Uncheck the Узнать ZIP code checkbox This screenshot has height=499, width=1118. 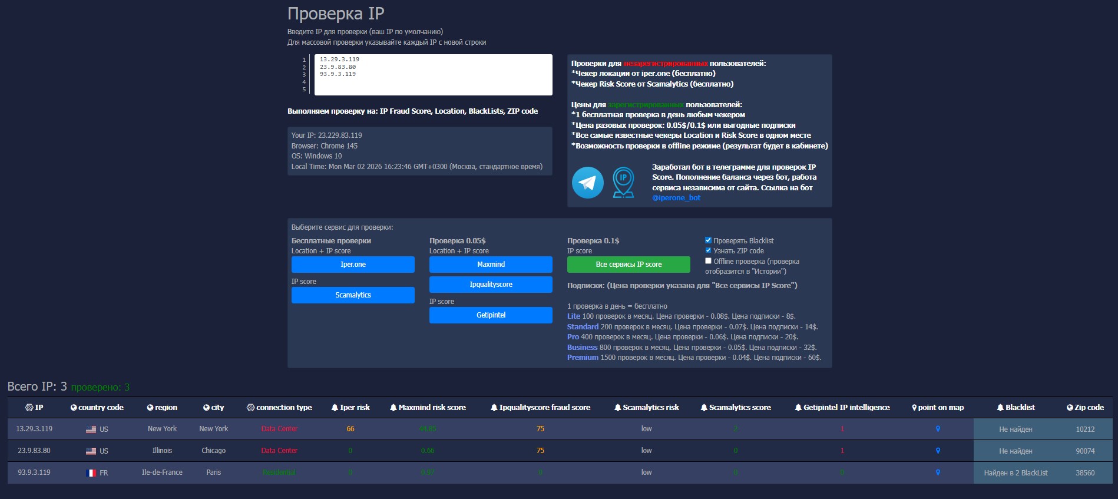(708, 250)
